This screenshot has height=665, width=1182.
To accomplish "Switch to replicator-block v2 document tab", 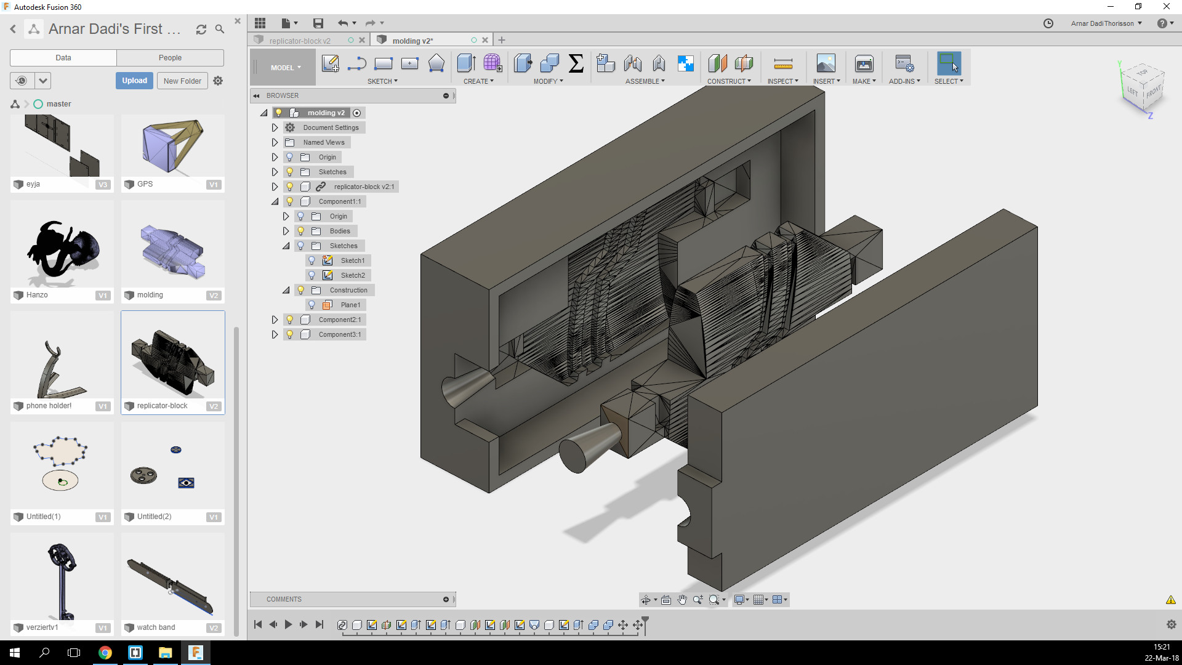I will pos(300,41).
